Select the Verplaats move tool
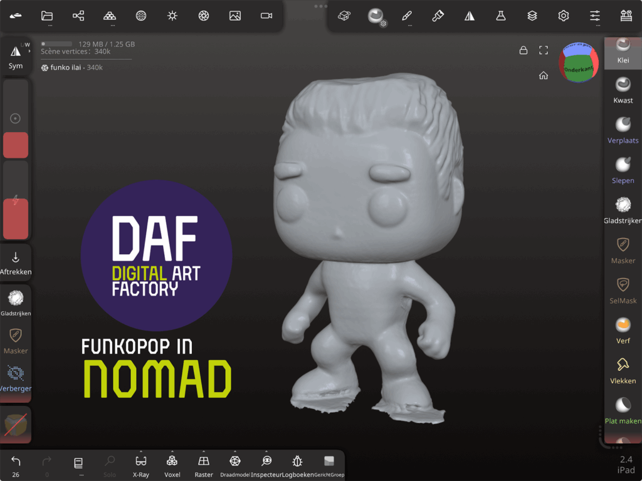The width and height of the screenshot is (642, 481). coord(623,130)
